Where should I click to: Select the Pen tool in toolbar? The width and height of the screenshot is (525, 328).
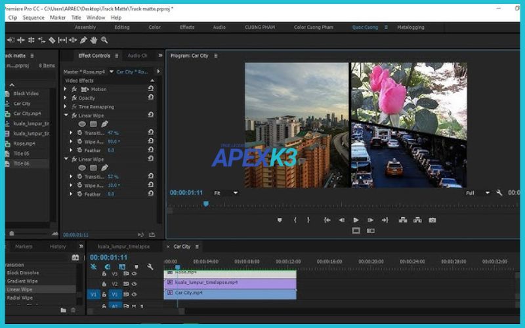click(x=83, y=40)
